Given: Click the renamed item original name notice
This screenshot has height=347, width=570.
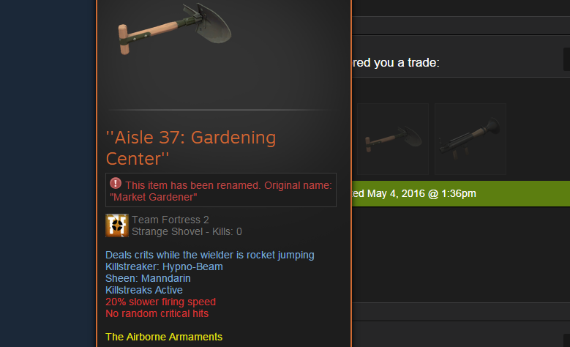Looking at the screenshot, I should (221, 190).
